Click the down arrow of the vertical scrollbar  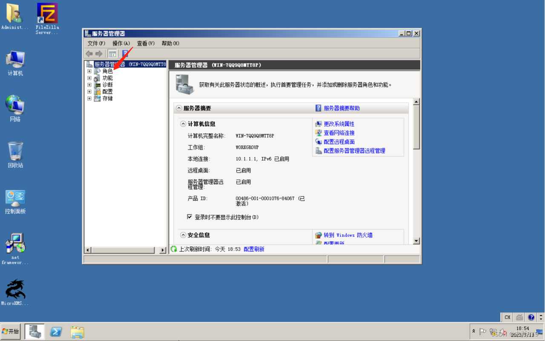click(416, 241)
